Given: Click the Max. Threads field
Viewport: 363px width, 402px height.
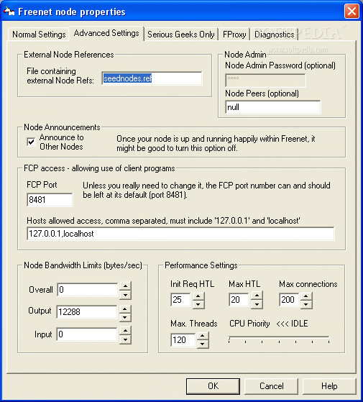Looking at the screenshot, I should pyautogui.click(x=183, y=340).
